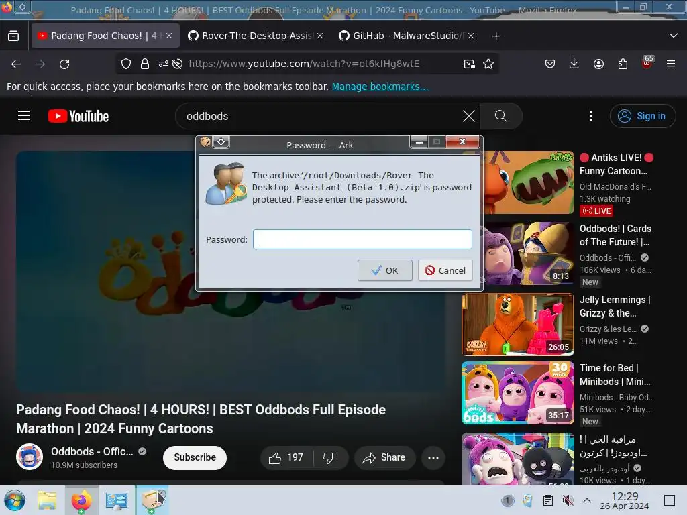Open the Jelly Lemmings Grizzy thumbnail

(517, 325)
